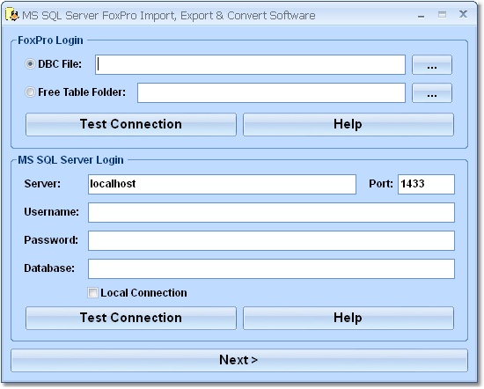Screen dimensions: 484x389
Task: Click the Password: label
Action: 51,240
